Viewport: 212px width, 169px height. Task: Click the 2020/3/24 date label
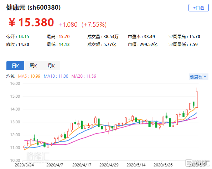tap(24, 165)
